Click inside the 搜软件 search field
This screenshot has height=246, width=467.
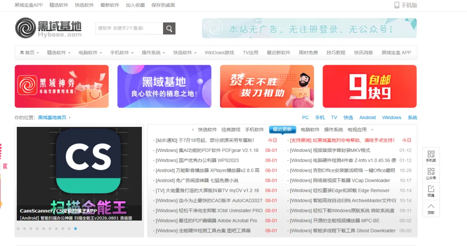[129, 28]
